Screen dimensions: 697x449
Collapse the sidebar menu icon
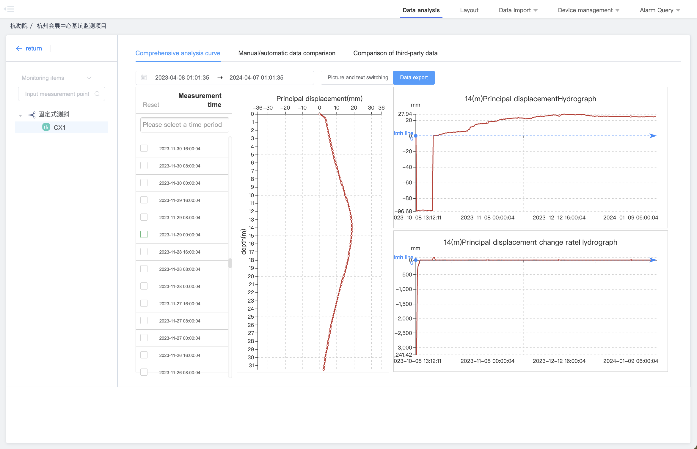(9, 9)
